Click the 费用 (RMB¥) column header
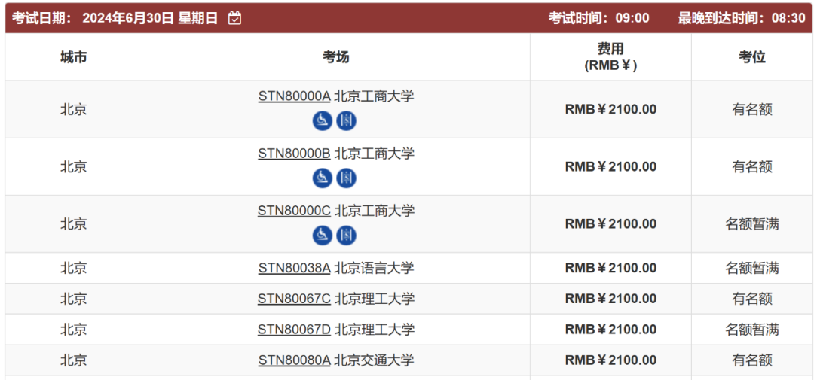 click(610, 57)
